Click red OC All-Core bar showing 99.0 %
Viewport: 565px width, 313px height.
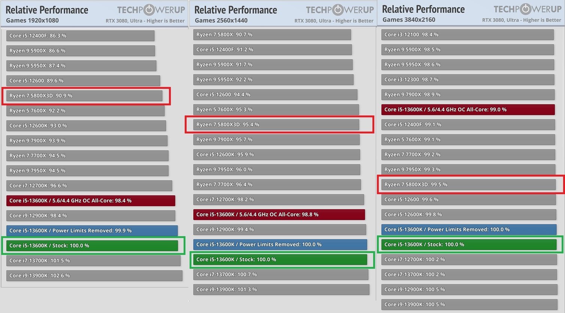(468, 109)
